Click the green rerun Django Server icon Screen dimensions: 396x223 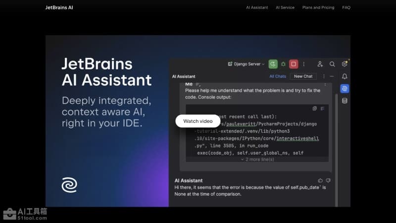point(273,64)
